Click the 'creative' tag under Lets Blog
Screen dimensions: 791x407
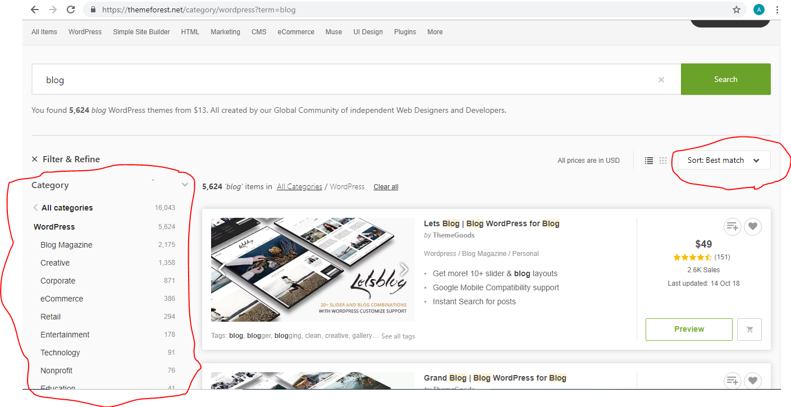pos(337,336)
